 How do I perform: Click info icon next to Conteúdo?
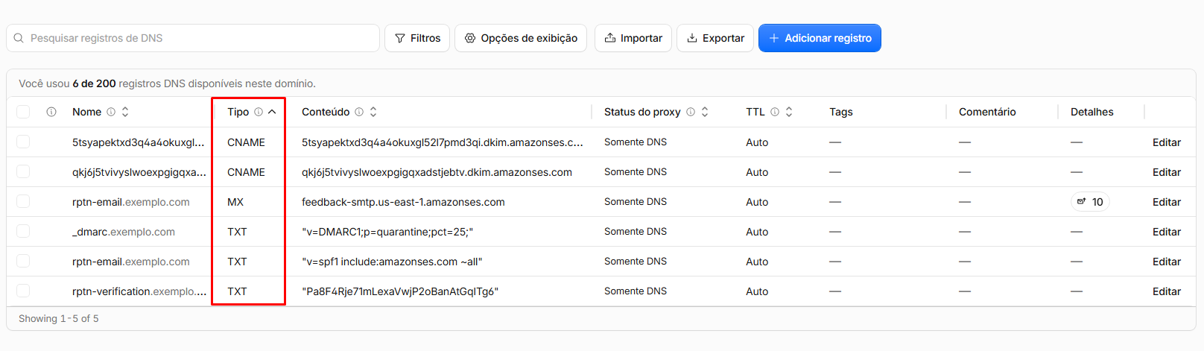(359, 112)
